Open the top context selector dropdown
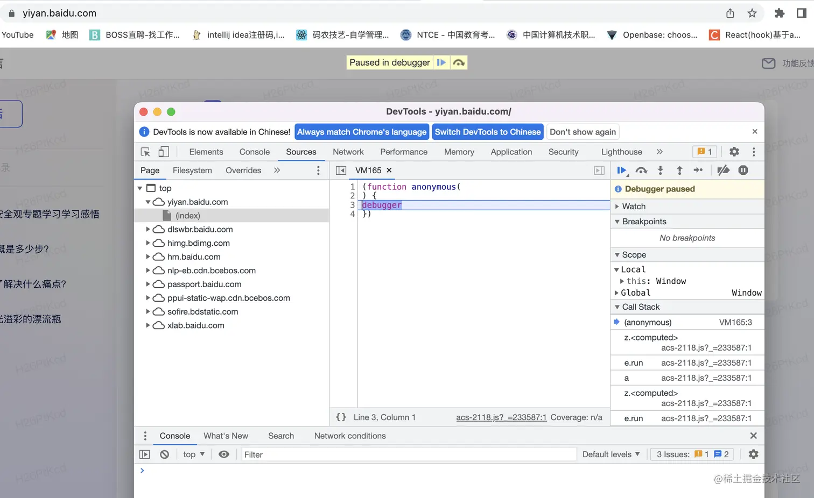The width and height of the screenshot is (814, 498). coord(194,454)
